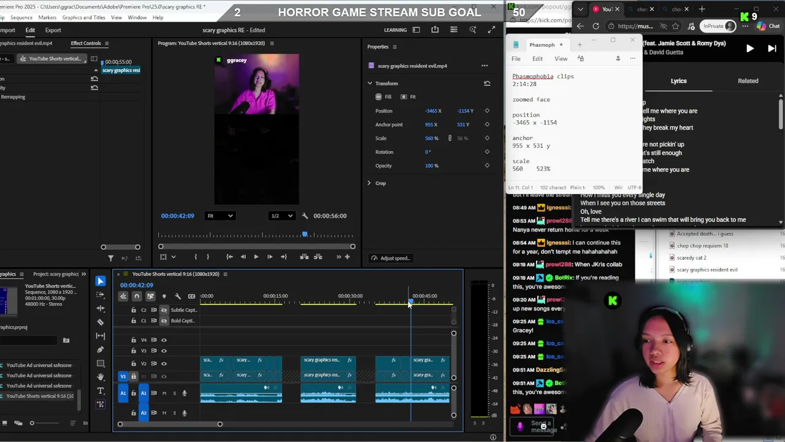The image size is (785, 442).
Task: Switch to the Export tab
Action: click(53, 30)
